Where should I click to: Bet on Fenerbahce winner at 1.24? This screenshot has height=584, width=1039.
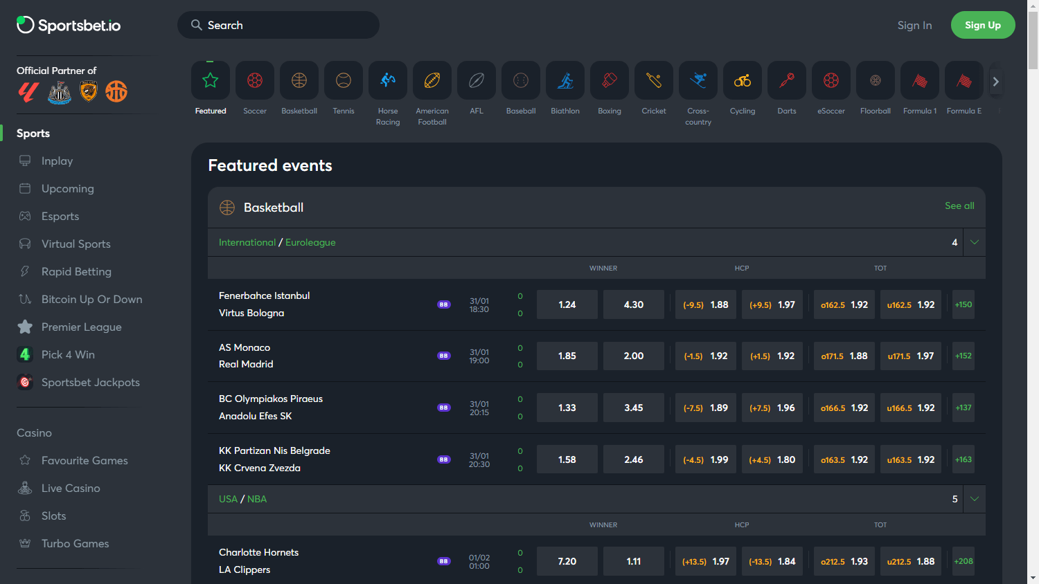tap(567, 304)
